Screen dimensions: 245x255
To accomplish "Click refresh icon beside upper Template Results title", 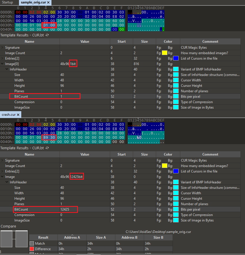I will [x=47, y=35].
